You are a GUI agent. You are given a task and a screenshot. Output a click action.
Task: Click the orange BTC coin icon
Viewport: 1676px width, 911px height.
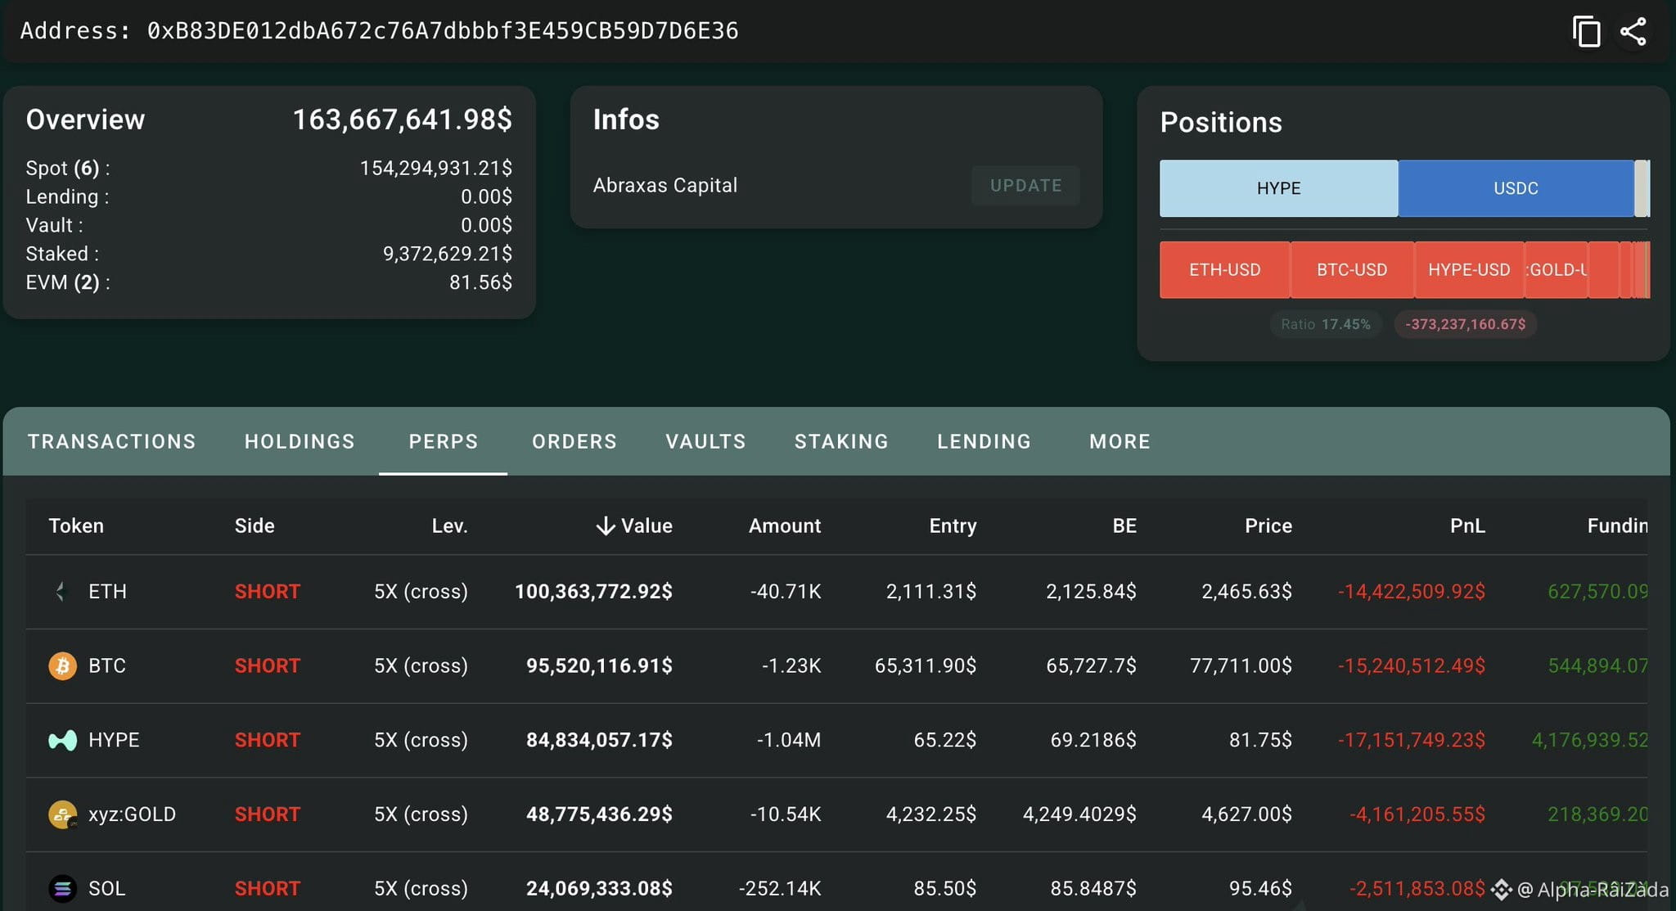point(62,665)
